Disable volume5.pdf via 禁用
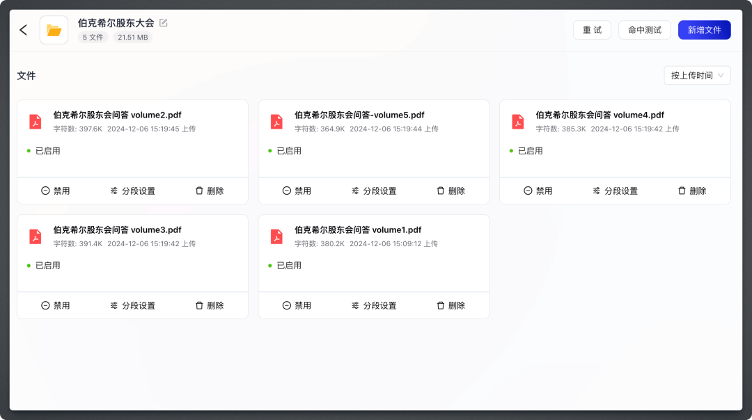Image resolution: width=752 pixels, height=420 pixels. 297,191
